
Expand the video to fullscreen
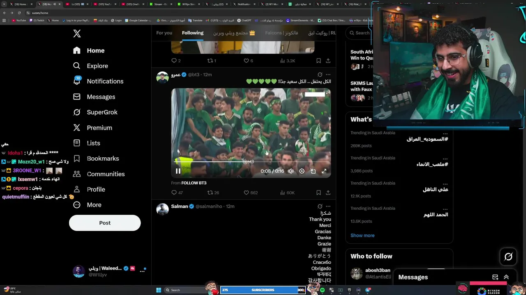324,171
